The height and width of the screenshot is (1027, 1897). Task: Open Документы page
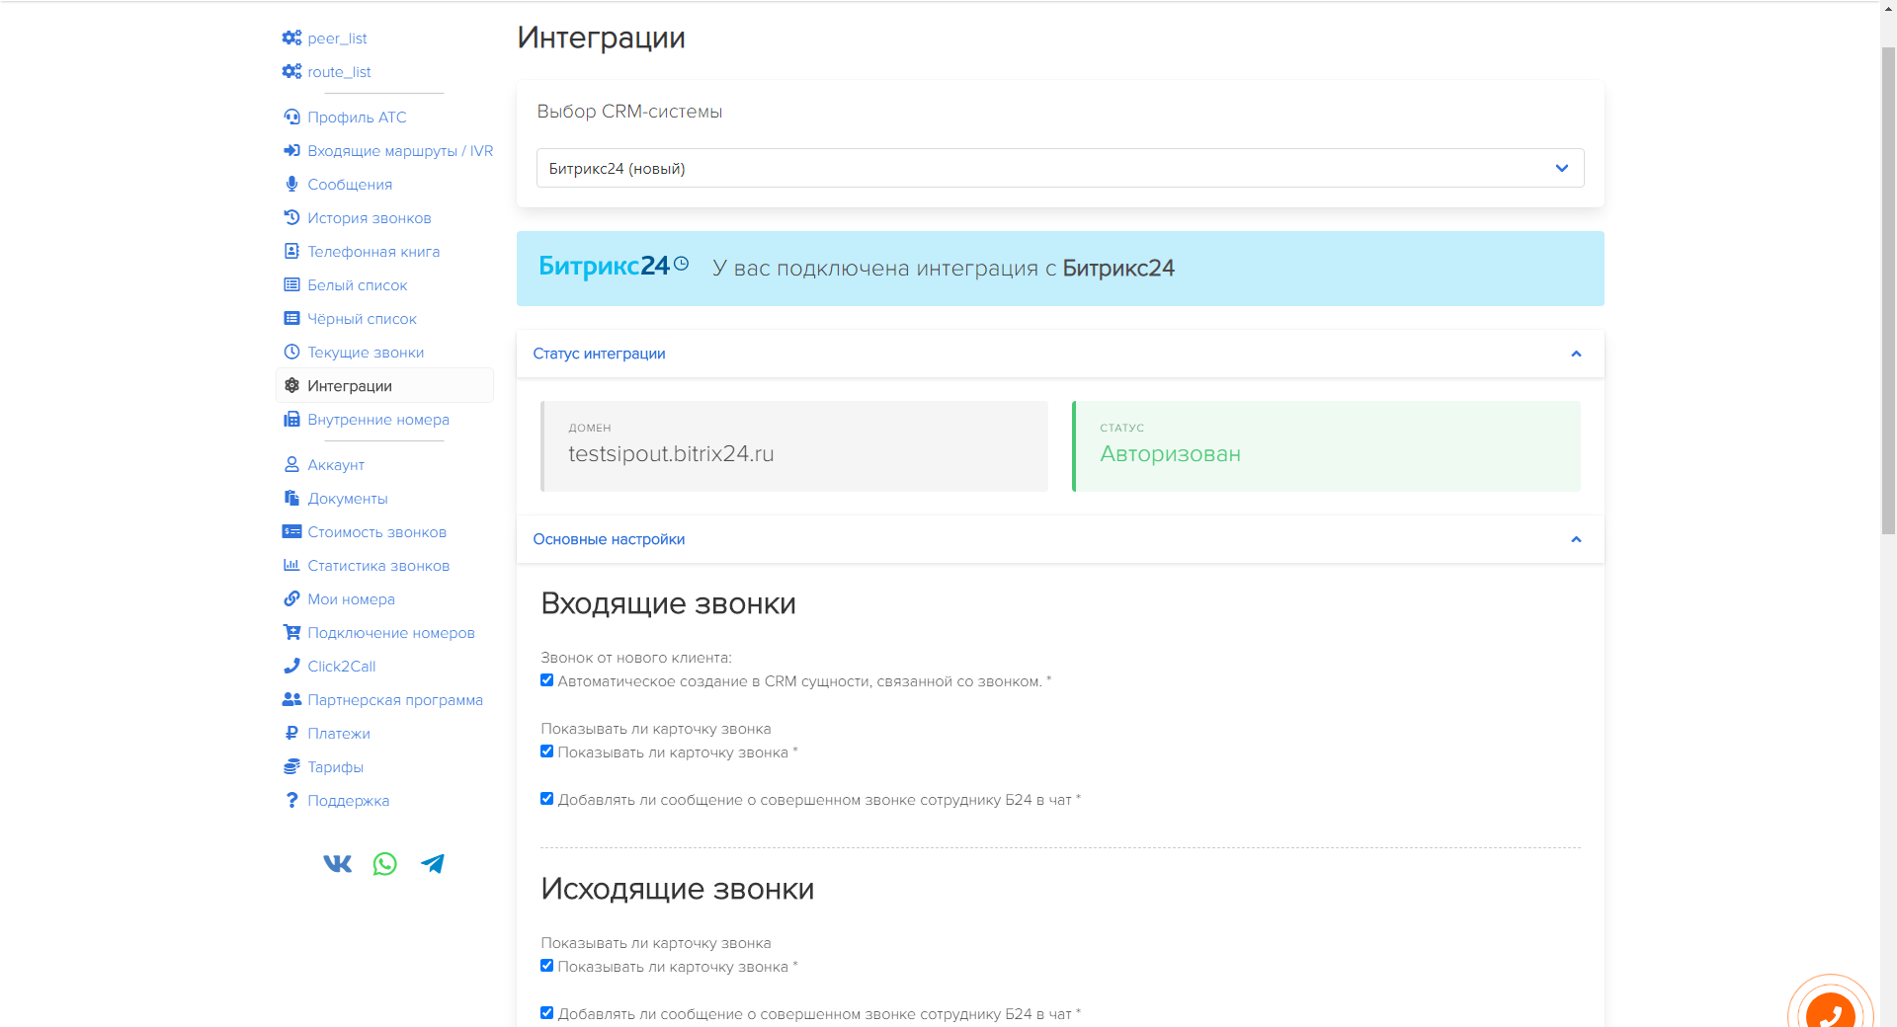coord(348,499)
